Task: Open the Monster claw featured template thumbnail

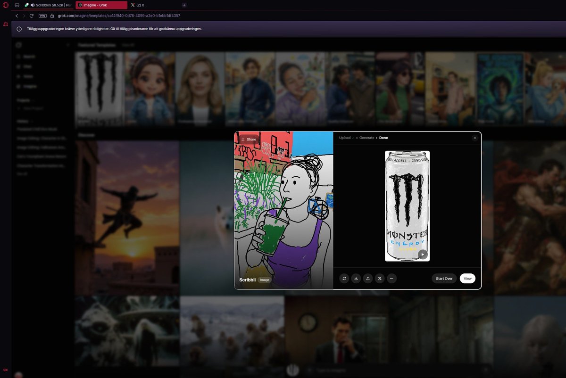Action: coord(99,89)
